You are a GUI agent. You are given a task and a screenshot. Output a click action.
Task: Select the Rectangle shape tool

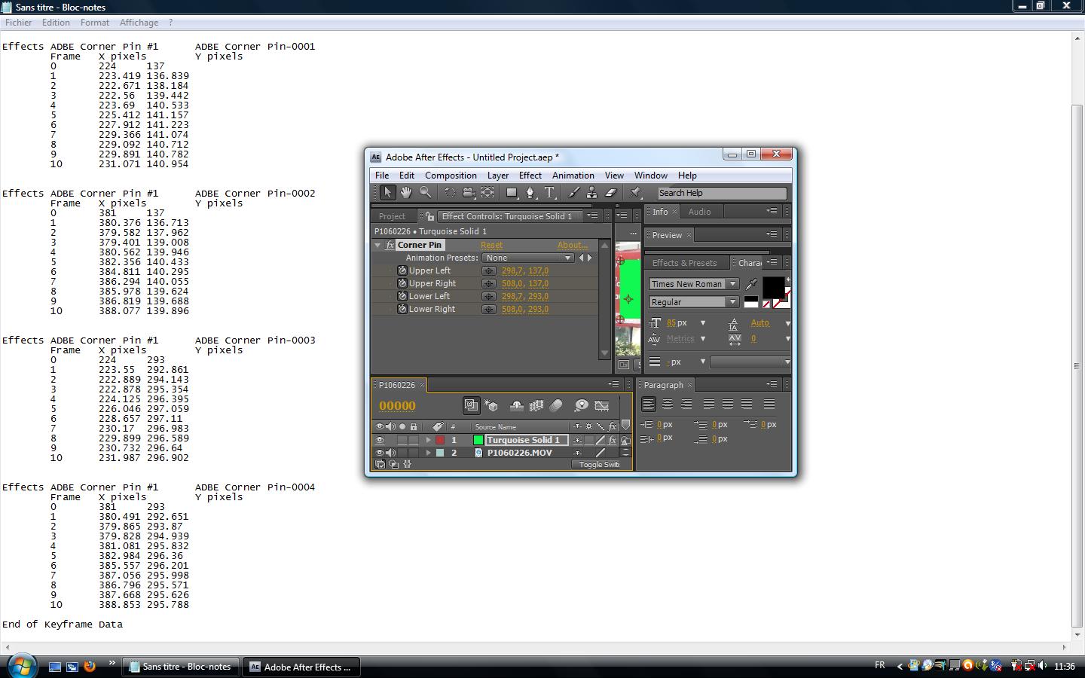[x=512, y=193]
